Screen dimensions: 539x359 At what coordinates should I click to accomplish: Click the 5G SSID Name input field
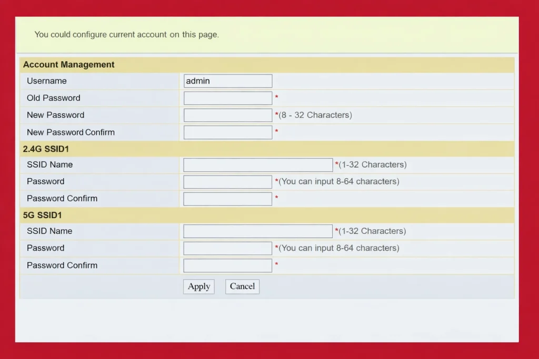(258, 231)
